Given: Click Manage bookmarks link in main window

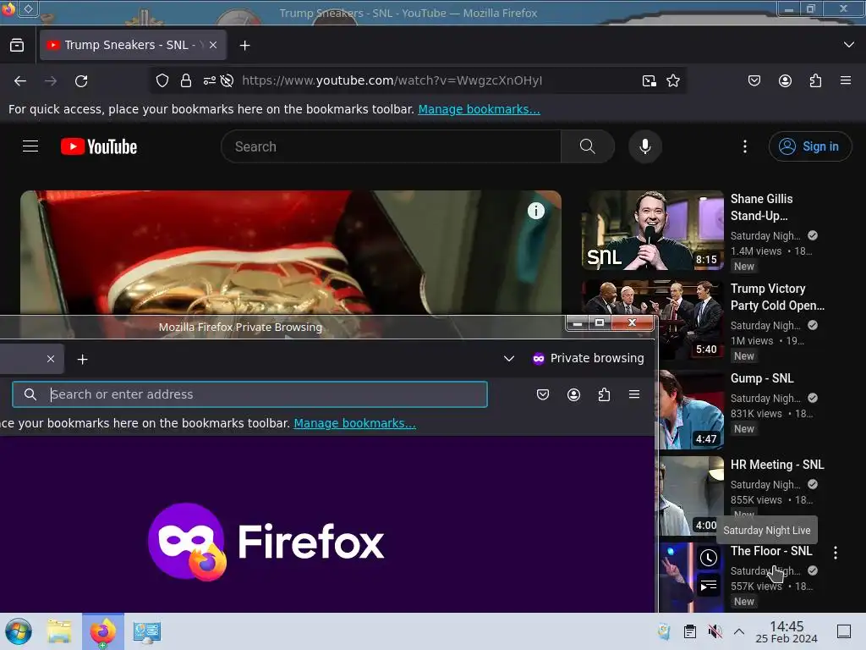Looking at the screenshot, I should tap(479, 109).
